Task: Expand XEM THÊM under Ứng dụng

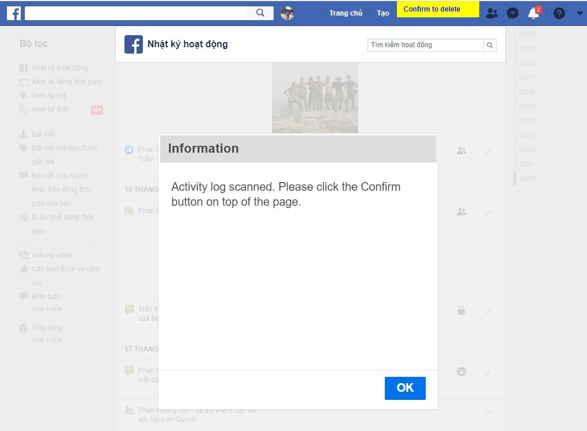Action: (x=47, y=341)
